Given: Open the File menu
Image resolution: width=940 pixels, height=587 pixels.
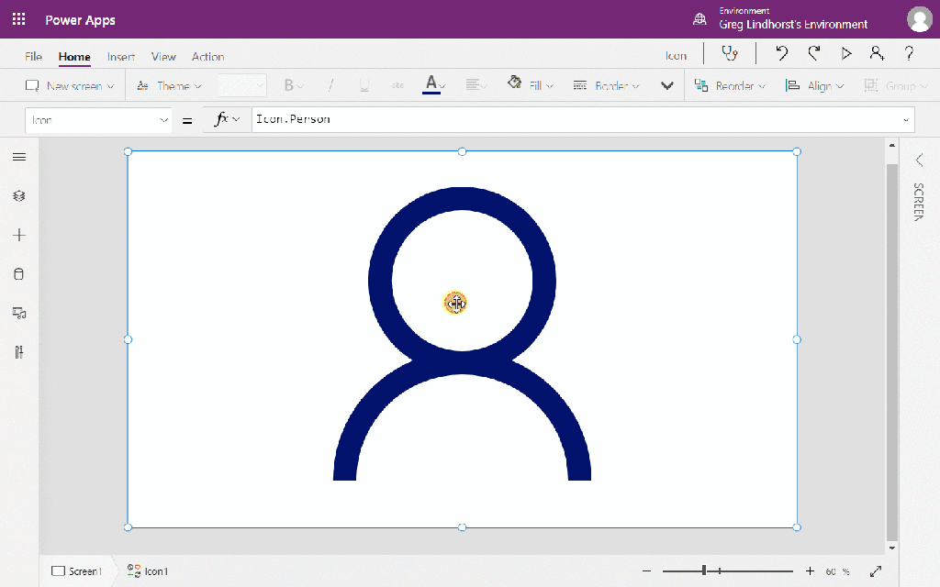Looking at the screenshot, I should 33,57.
